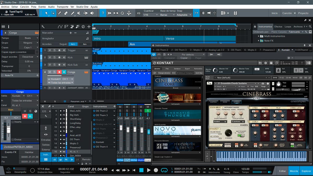Viewport: 313px width, 176px height.
Task: Show the automation curve icon above tracks
Action: click(60, 27)
